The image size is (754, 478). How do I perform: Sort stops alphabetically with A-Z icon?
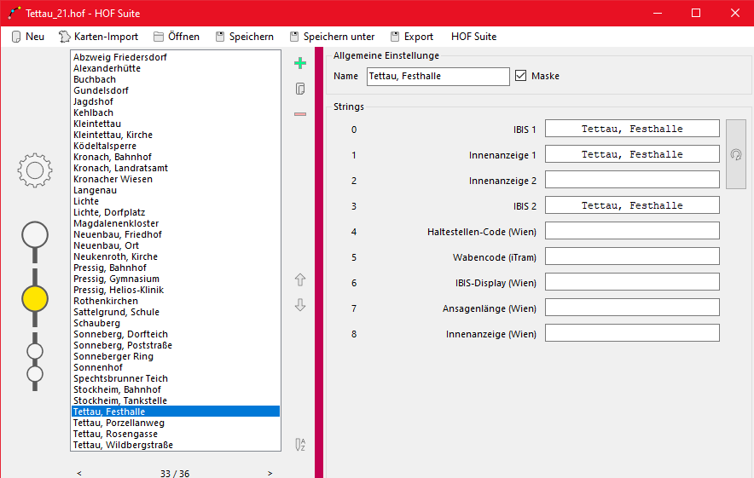[x=299, y=444]
